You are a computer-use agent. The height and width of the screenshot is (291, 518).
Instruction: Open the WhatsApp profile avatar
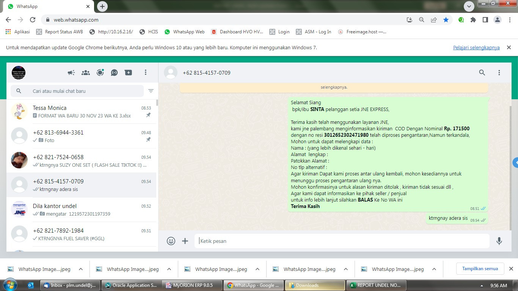click(x=19, y=72)
